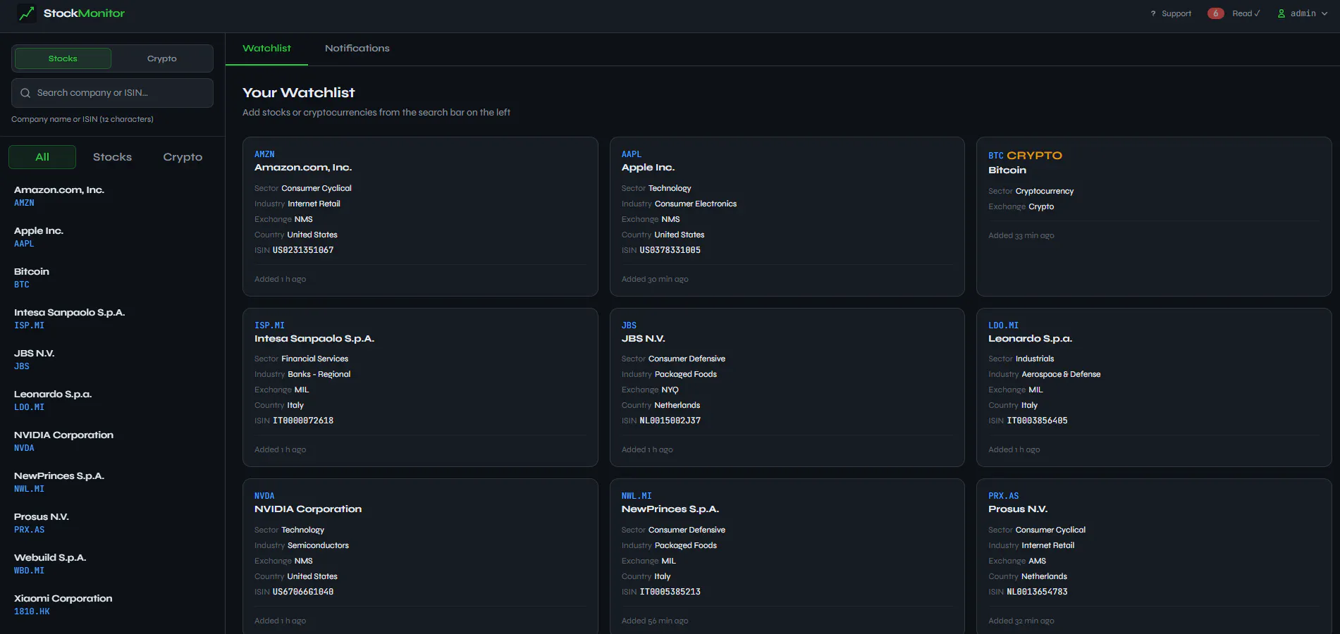Click the Your Watchlist heading

[298, 93]
